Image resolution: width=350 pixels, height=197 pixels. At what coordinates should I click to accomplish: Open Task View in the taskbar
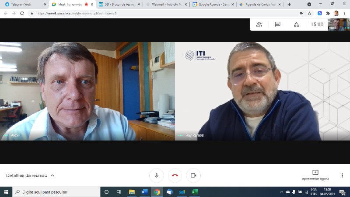(119, 192)
